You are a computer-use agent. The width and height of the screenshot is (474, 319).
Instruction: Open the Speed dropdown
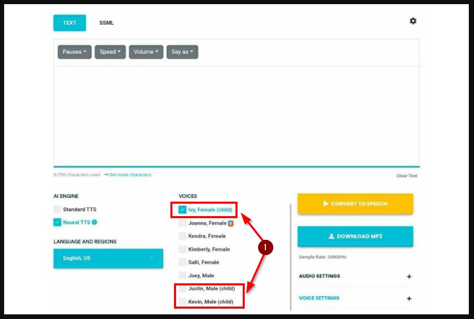110,52
